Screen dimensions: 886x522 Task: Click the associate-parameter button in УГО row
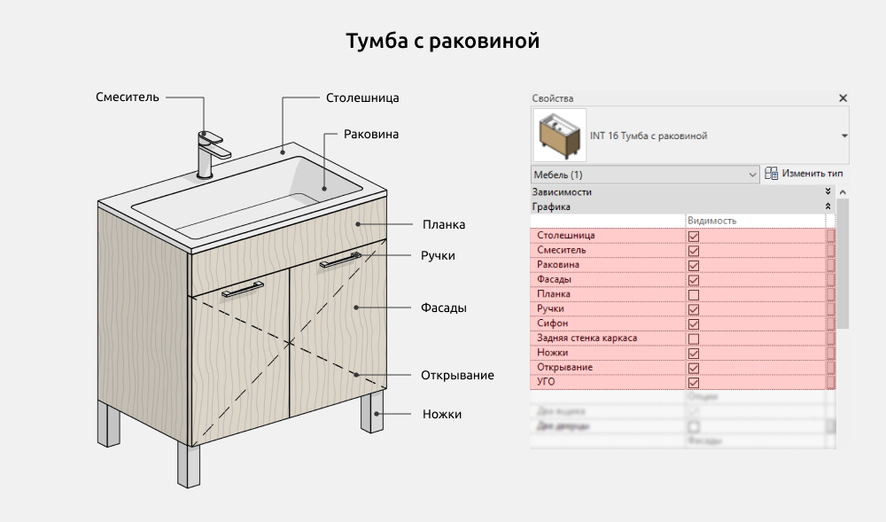tap(831, 383)
